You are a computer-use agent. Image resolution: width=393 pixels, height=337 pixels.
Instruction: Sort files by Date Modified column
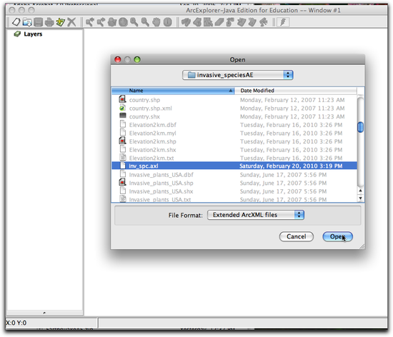pyautogui.click(x=296, y=91)
